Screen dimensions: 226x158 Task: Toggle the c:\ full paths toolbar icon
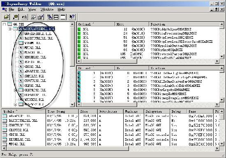tap(24, 17)
